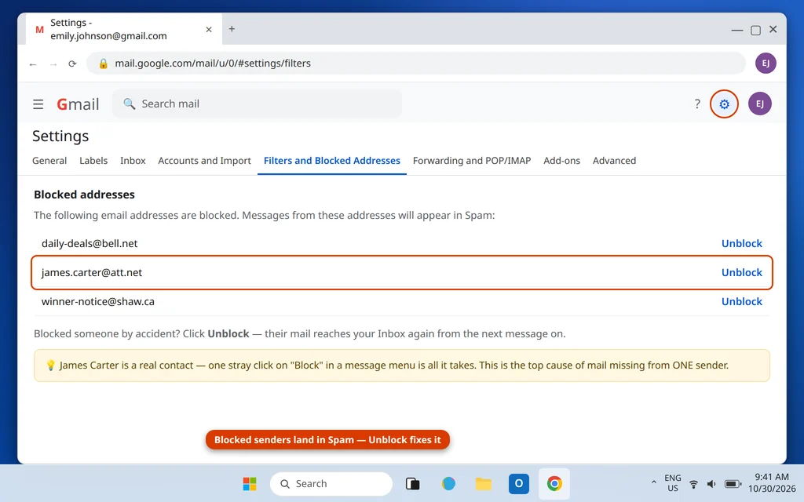Viewport: 804px width, 502px height.
Task: Unblock winner-notice@shaw.ca
Action: 741,302
